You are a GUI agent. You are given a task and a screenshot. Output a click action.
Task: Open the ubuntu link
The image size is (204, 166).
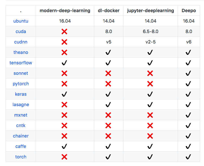21,21
